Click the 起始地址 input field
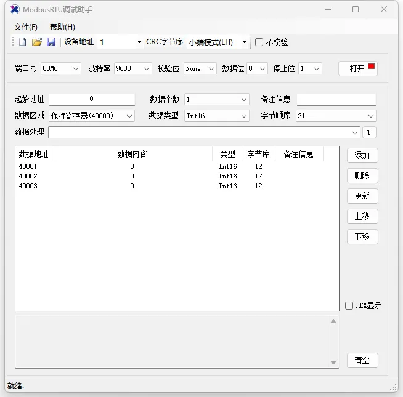This screenshot has width=403, height=397. tap(92, 99)
